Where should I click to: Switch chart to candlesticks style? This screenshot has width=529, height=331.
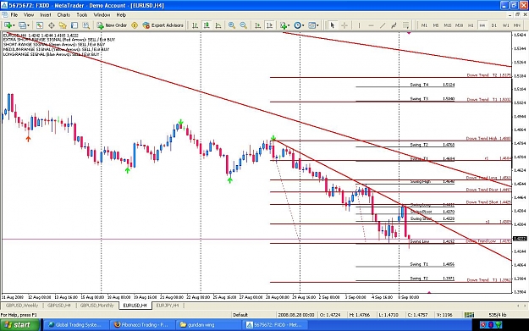207,25
